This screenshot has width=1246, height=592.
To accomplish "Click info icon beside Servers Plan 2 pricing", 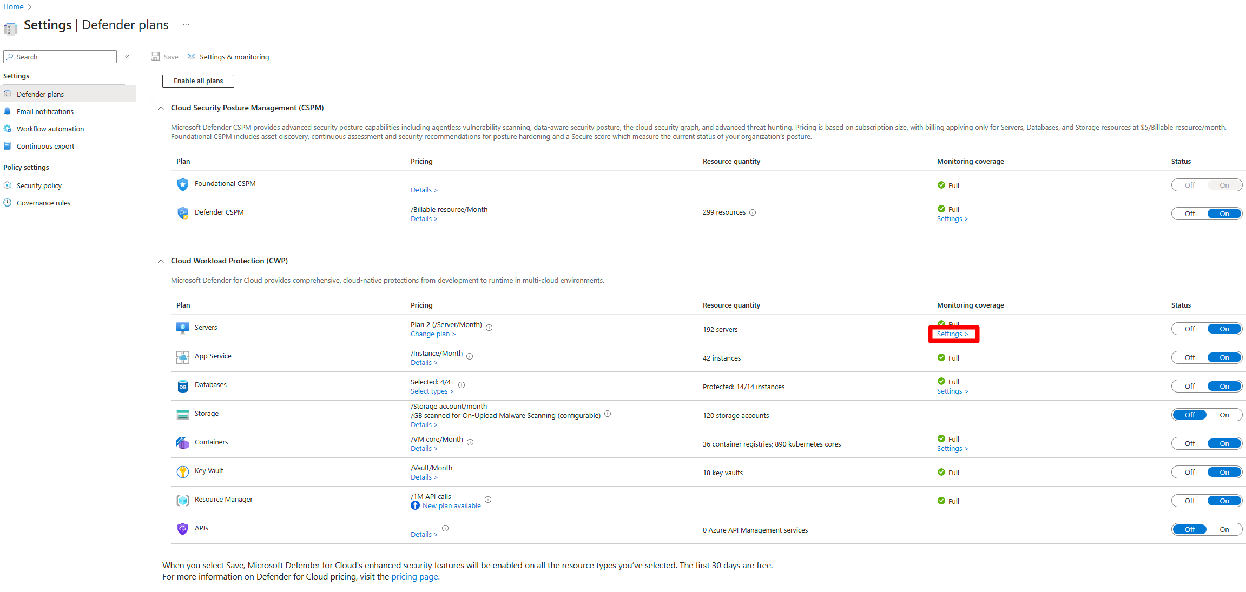I will pos(489,328).
